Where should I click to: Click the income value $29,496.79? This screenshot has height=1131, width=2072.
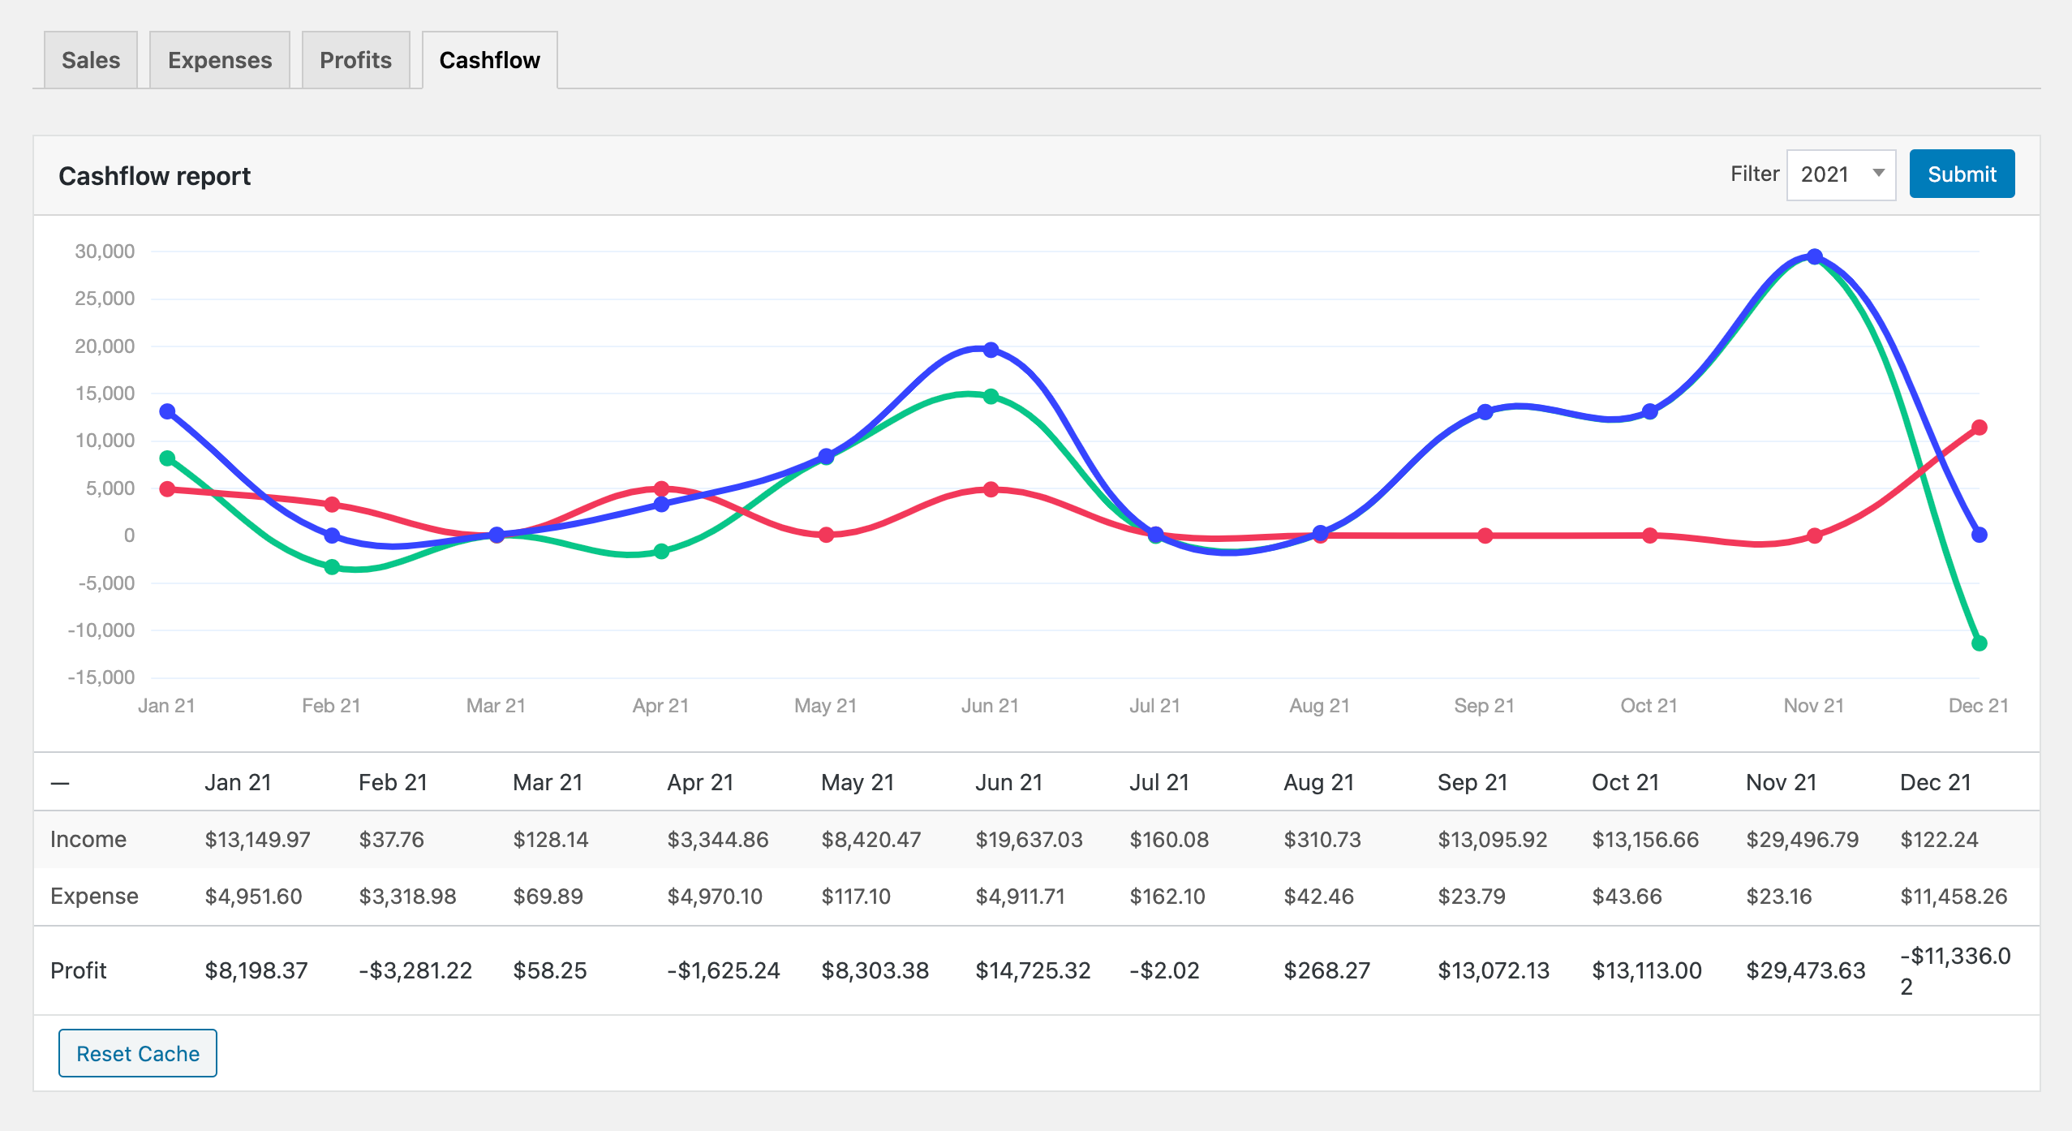coord(1802,839)
